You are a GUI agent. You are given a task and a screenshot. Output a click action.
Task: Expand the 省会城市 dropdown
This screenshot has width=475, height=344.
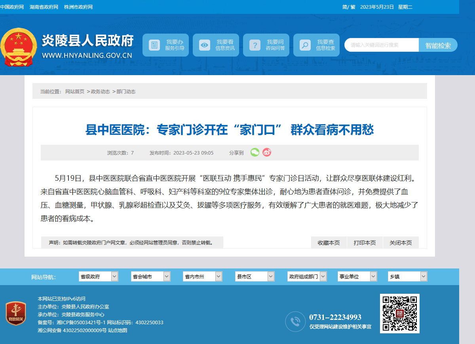click(151, 276)
